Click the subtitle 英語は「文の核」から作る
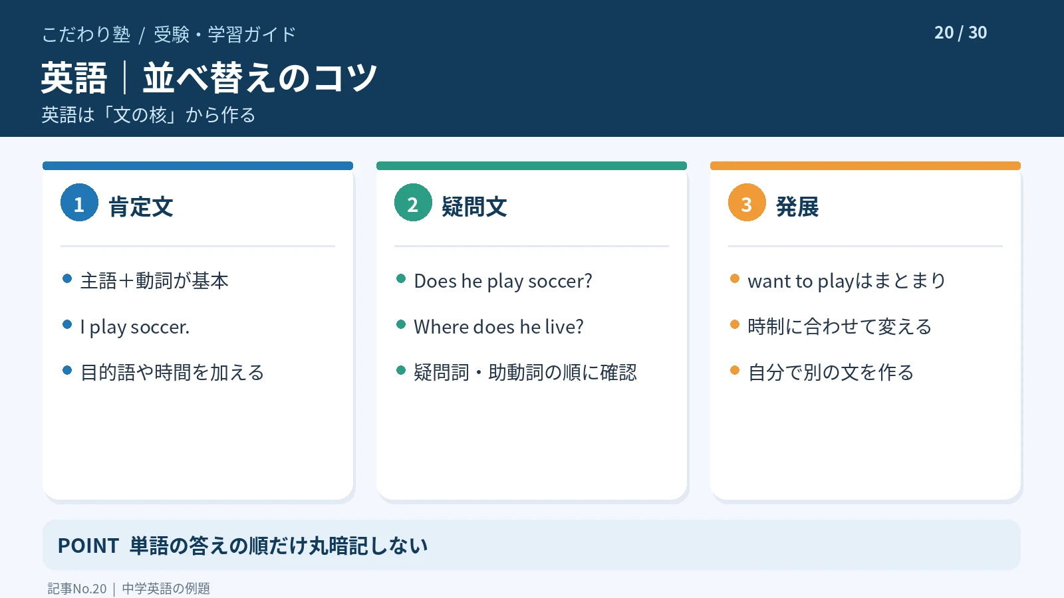The image size is (1064, 598). tap(148, 115)
